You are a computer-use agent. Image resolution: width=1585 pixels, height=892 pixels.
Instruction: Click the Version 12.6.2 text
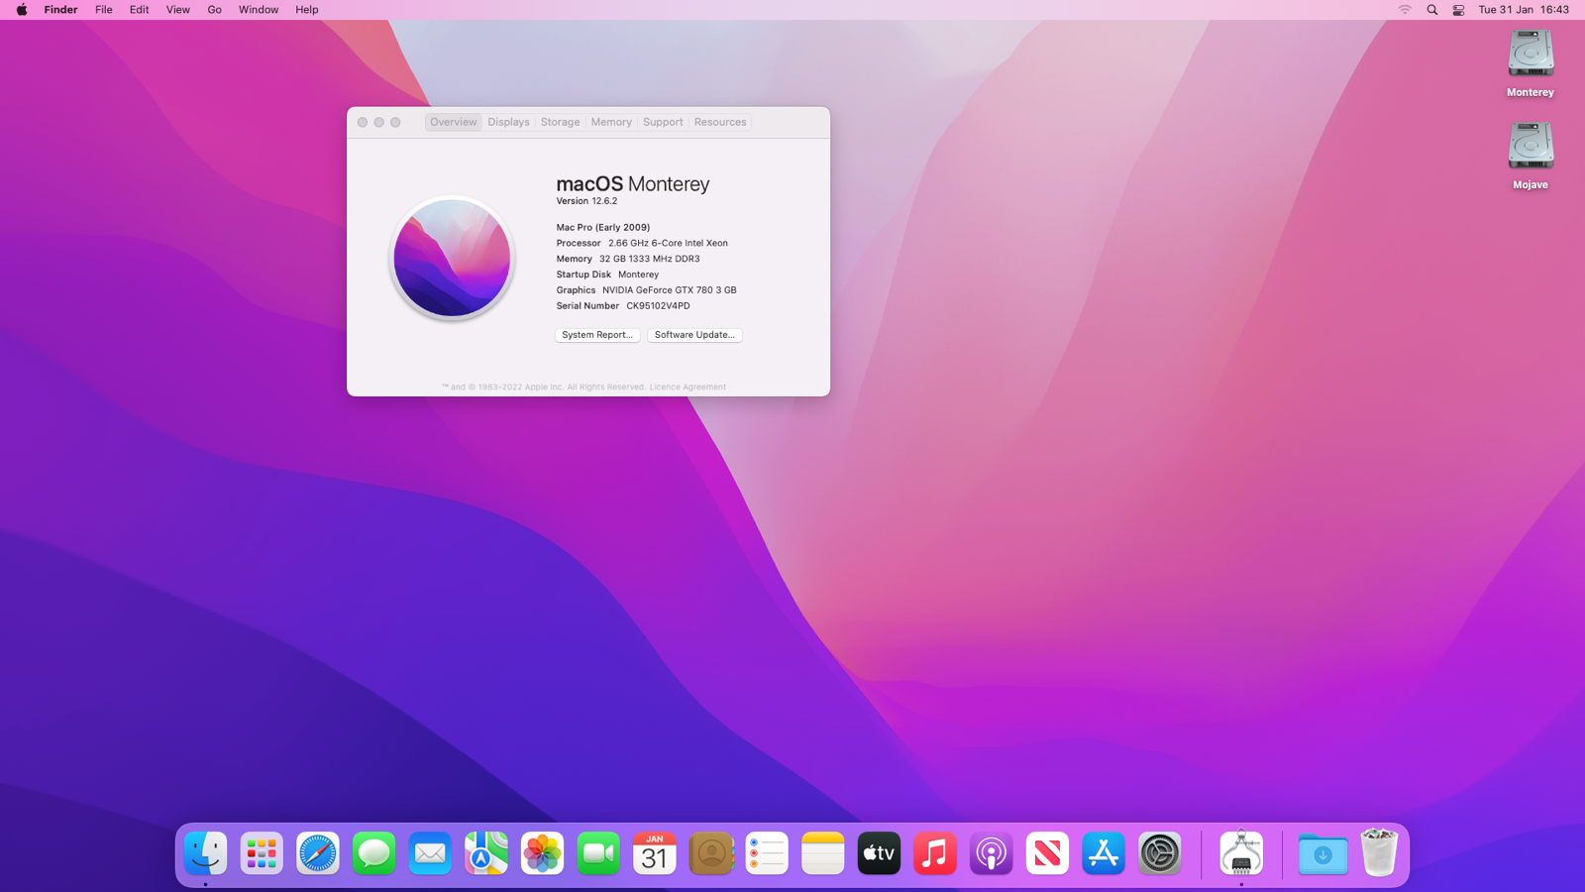pyautogui.click(x=586, y=201)
